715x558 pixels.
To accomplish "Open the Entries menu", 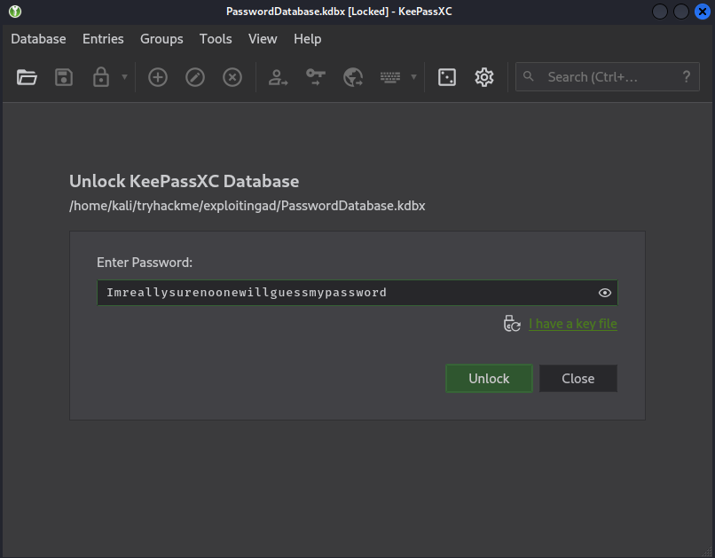I will click(x=103, y=39).
